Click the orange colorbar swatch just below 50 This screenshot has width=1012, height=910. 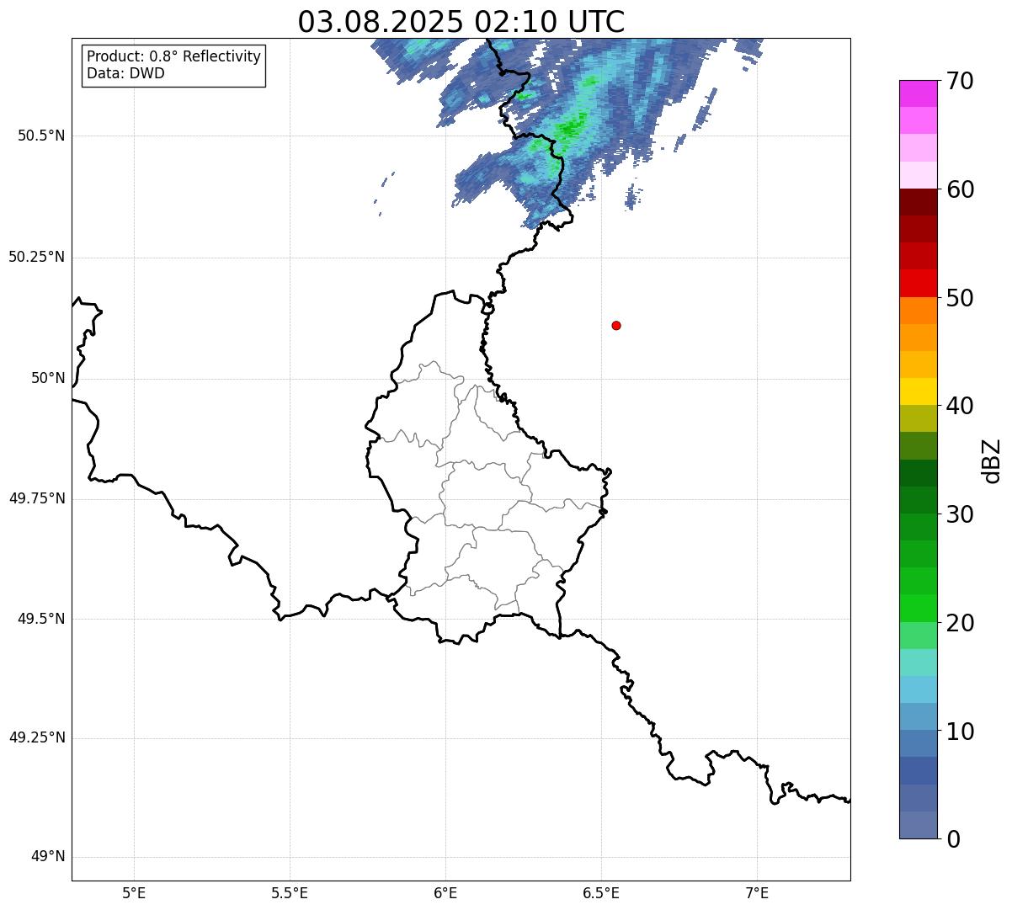(x=918, y=311)
